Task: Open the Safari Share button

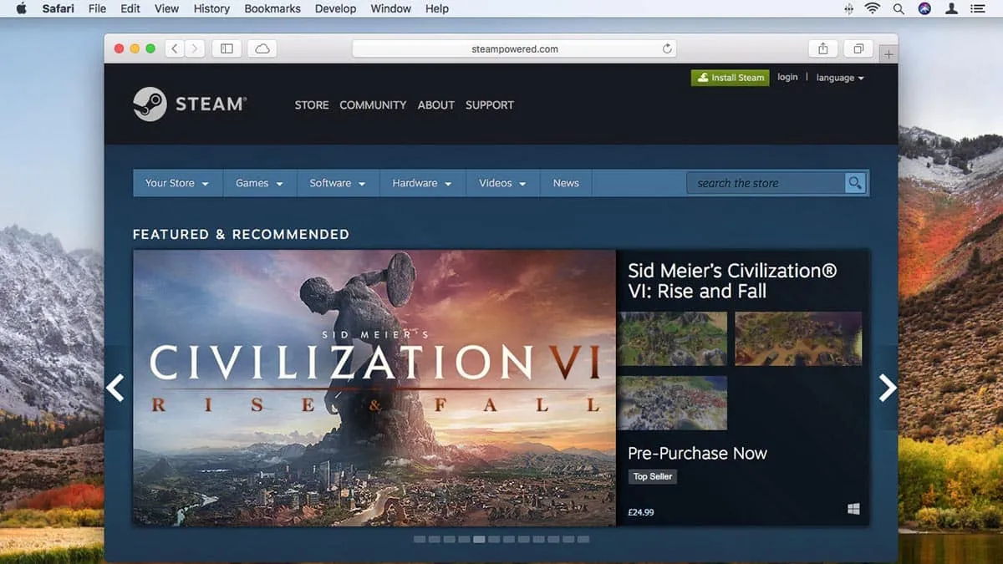Action: (823, 48)
